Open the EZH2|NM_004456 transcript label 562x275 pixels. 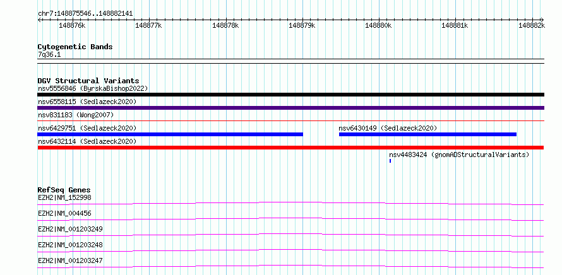(x=64, y=213)
